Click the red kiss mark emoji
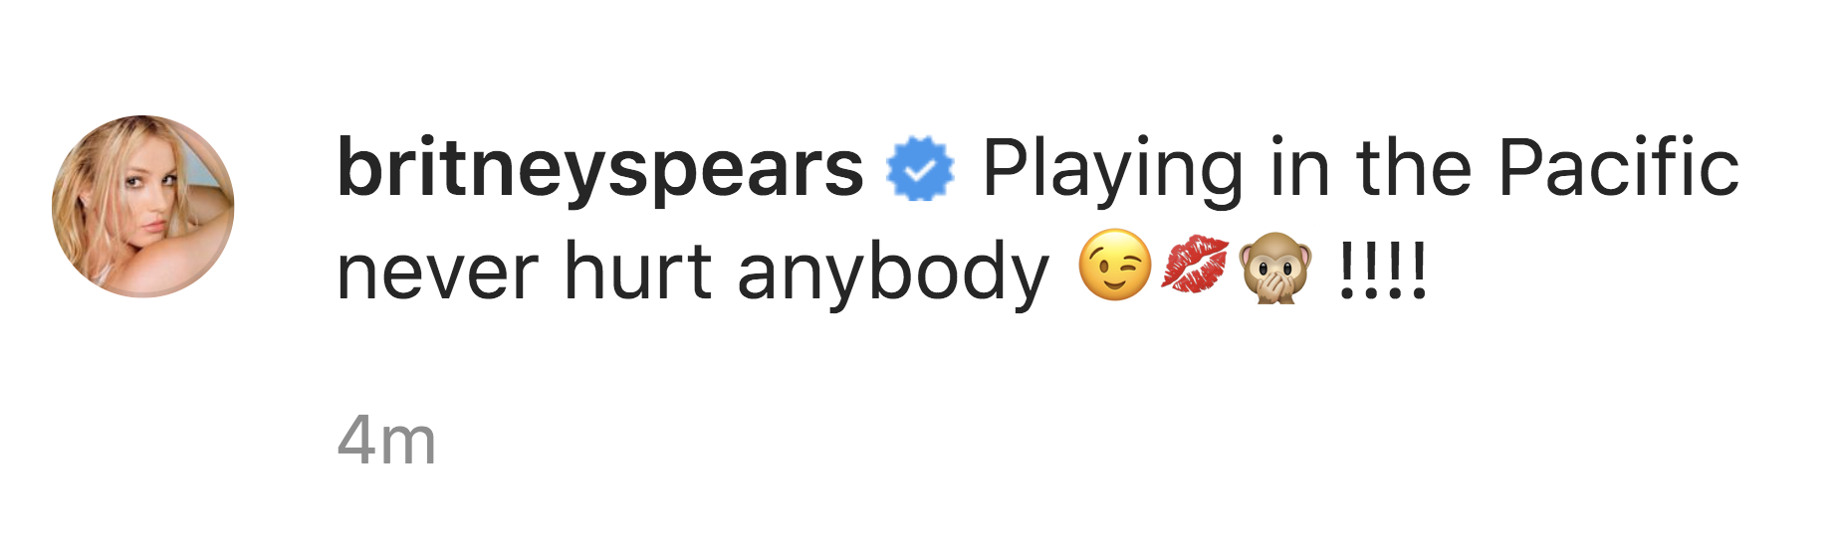 click(x=1195, y=266)
